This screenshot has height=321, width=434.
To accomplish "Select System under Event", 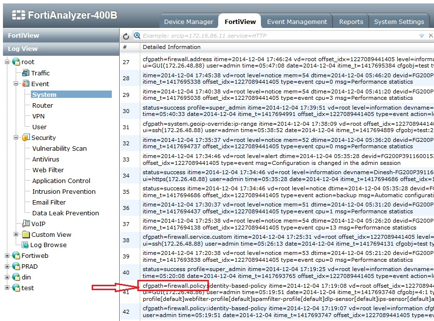I will click(72, 94).
